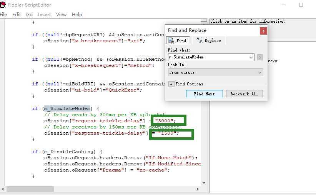Click the "request-trickle-delay" key text
The width and height of the screenshot is (316, 195).
pyautogui.click(x=107, y=121)
